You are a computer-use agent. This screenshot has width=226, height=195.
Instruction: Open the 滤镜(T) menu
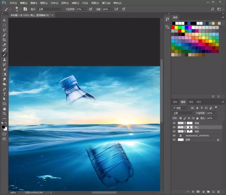[75, 3]
